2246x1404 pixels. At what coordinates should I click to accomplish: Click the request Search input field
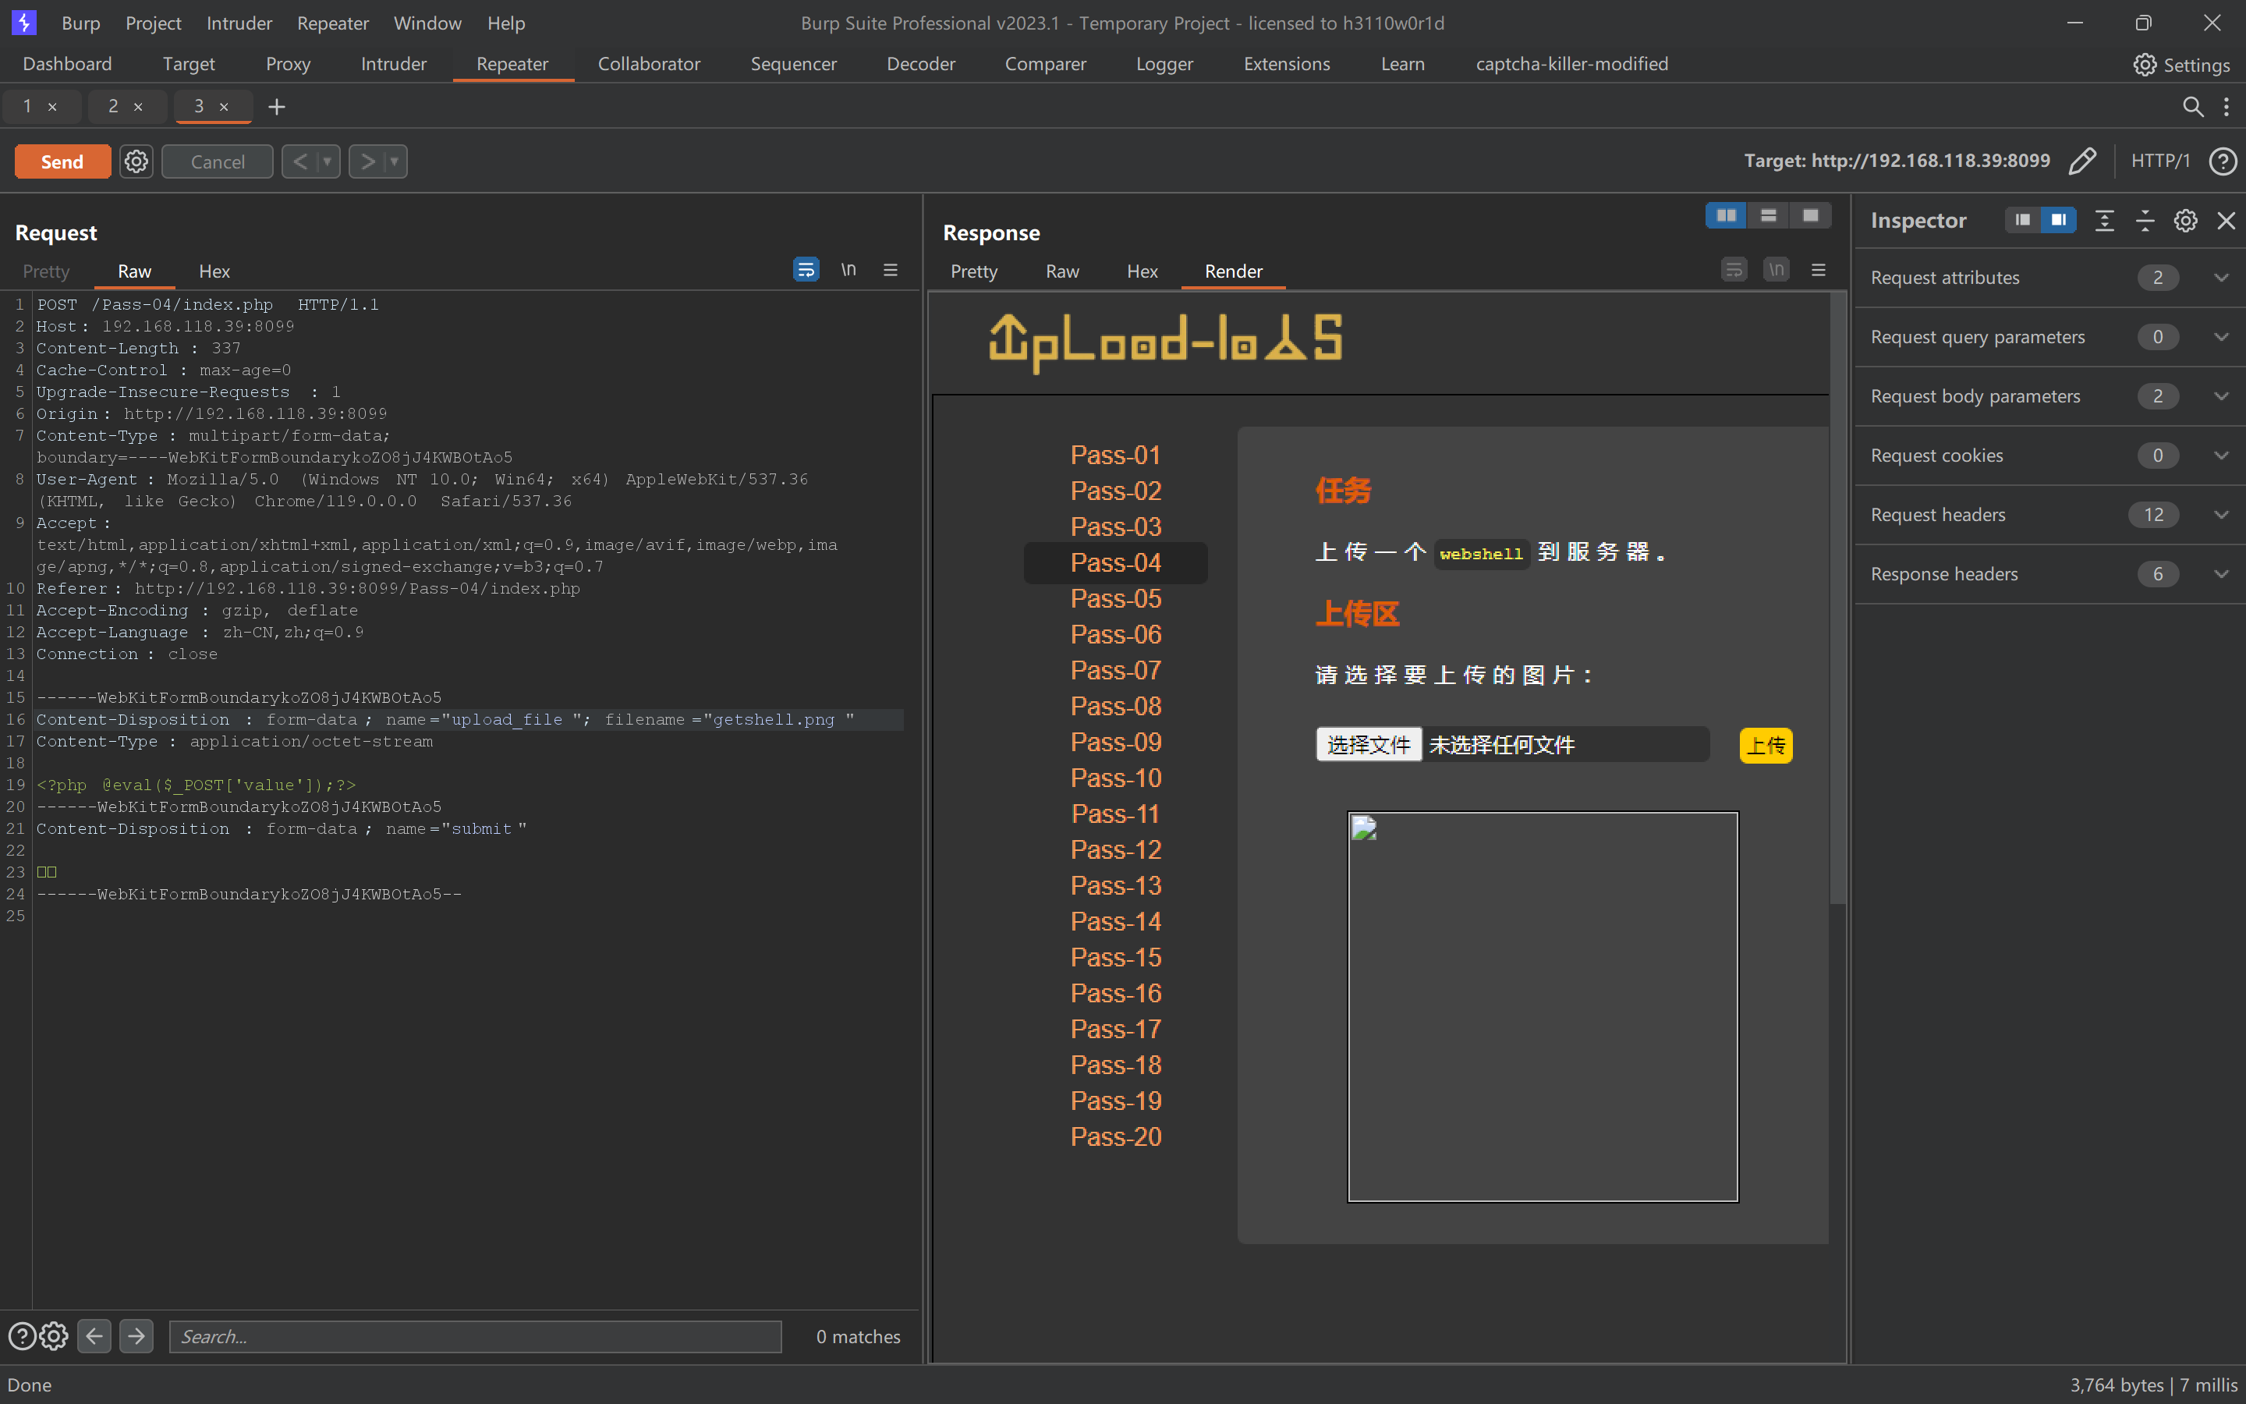pos(475,1336)
